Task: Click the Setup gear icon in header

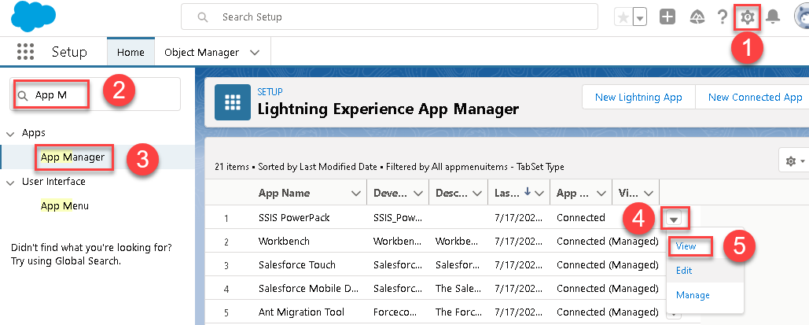Action: (747, 17)
